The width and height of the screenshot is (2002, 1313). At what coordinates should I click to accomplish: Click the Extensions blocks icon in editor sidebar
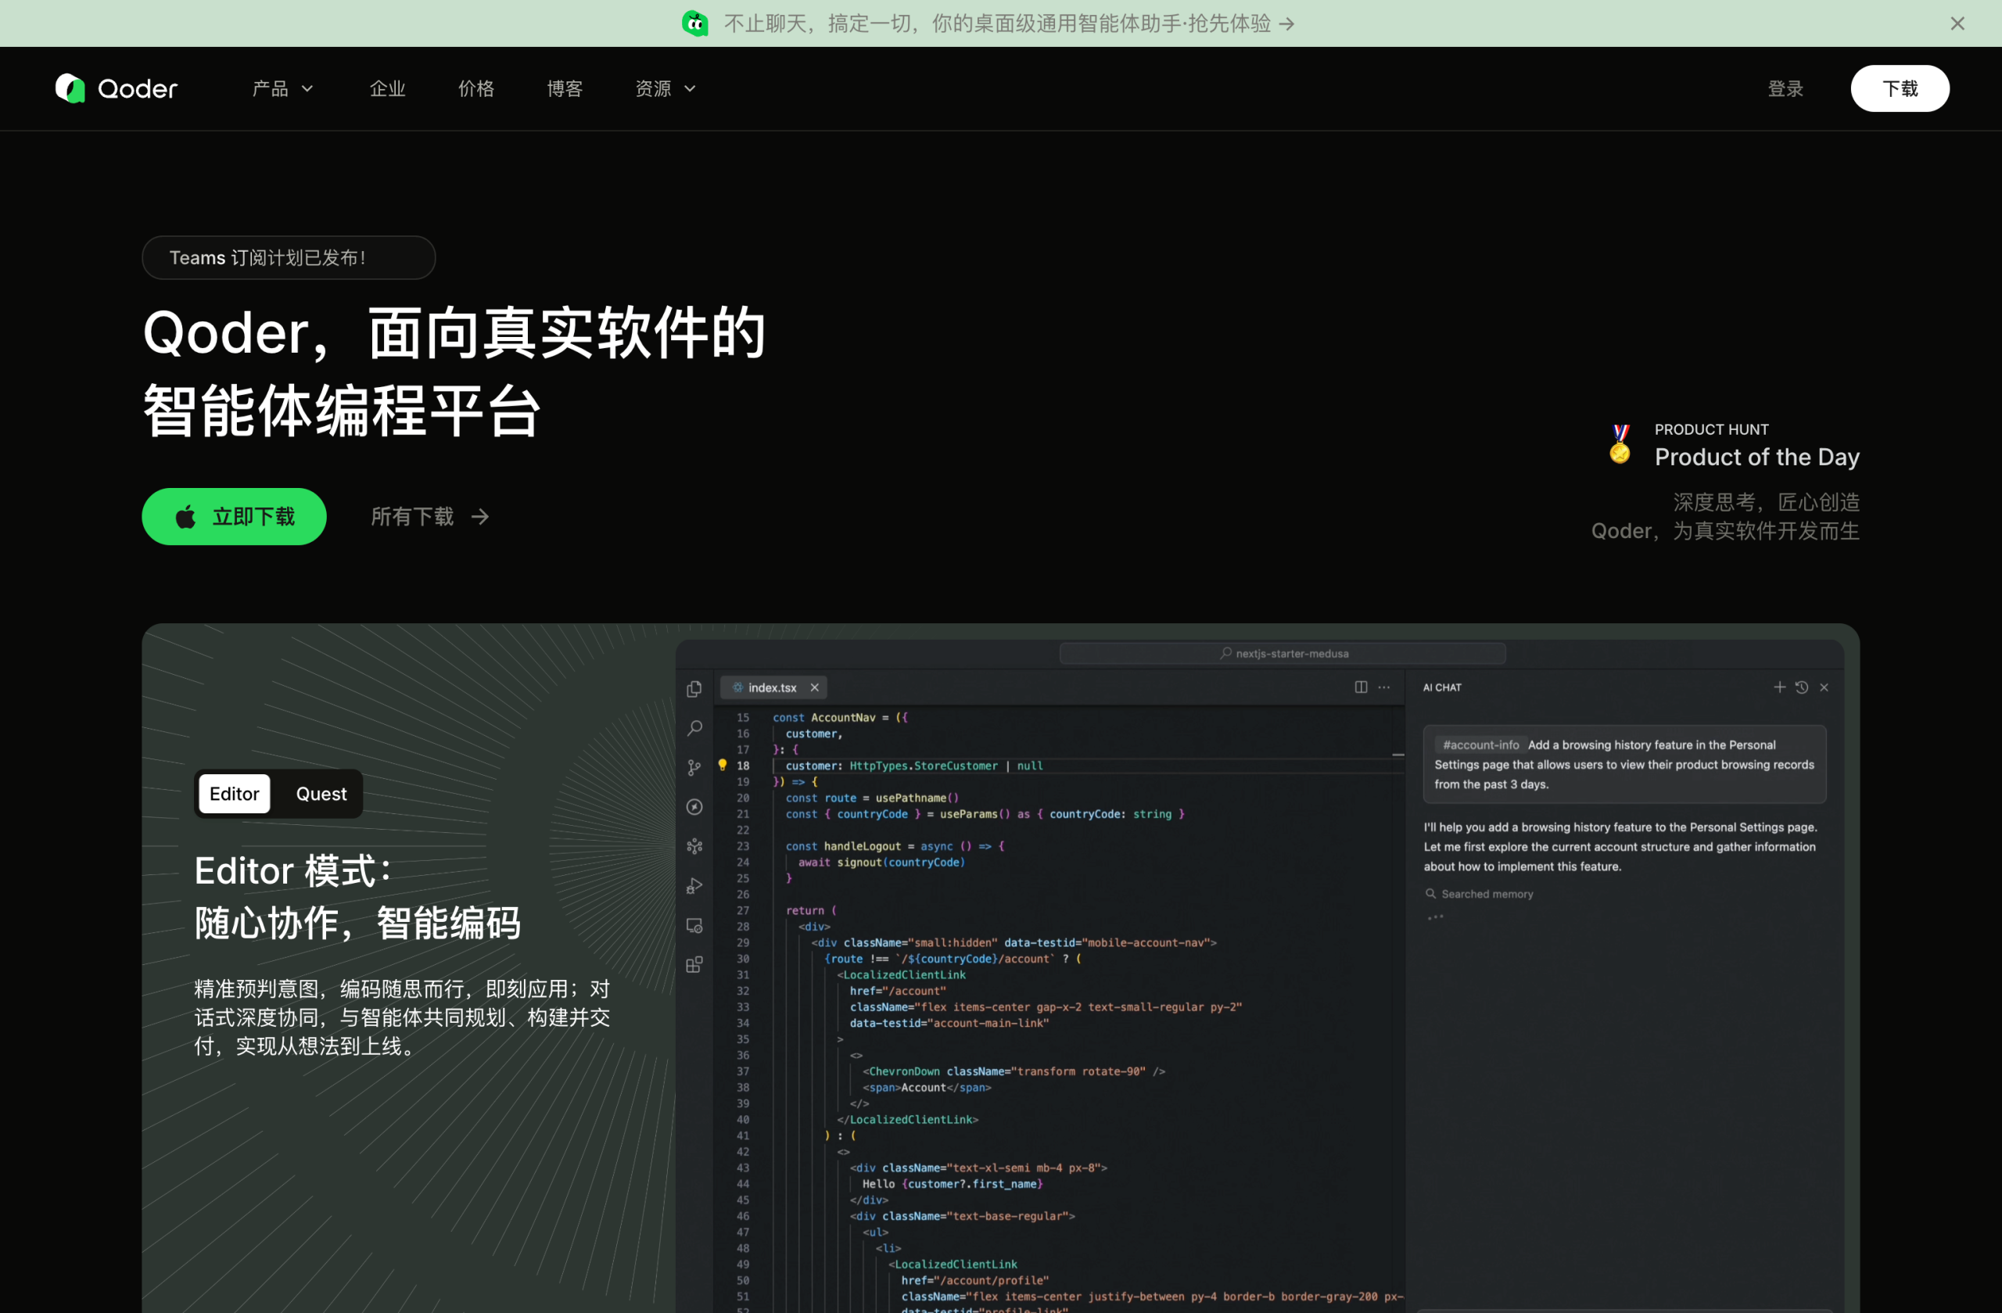click(x=694, y=965)
